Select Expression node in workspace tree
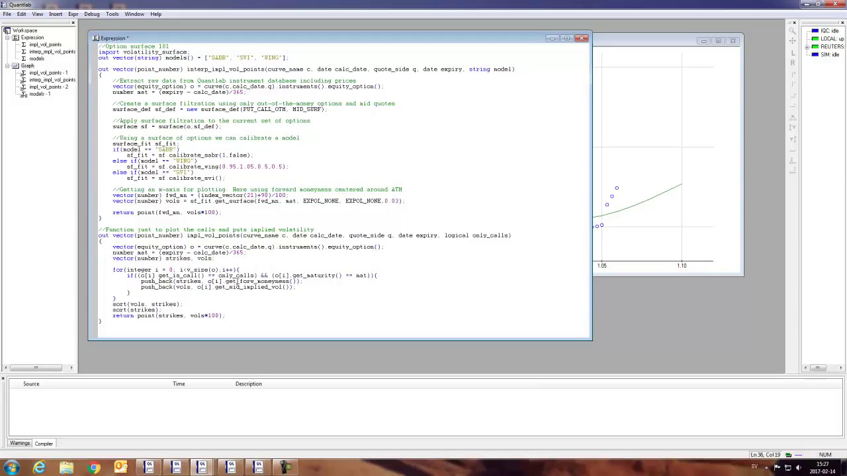Viewport: 847px width, 476px height. click(x=32, y=38)
